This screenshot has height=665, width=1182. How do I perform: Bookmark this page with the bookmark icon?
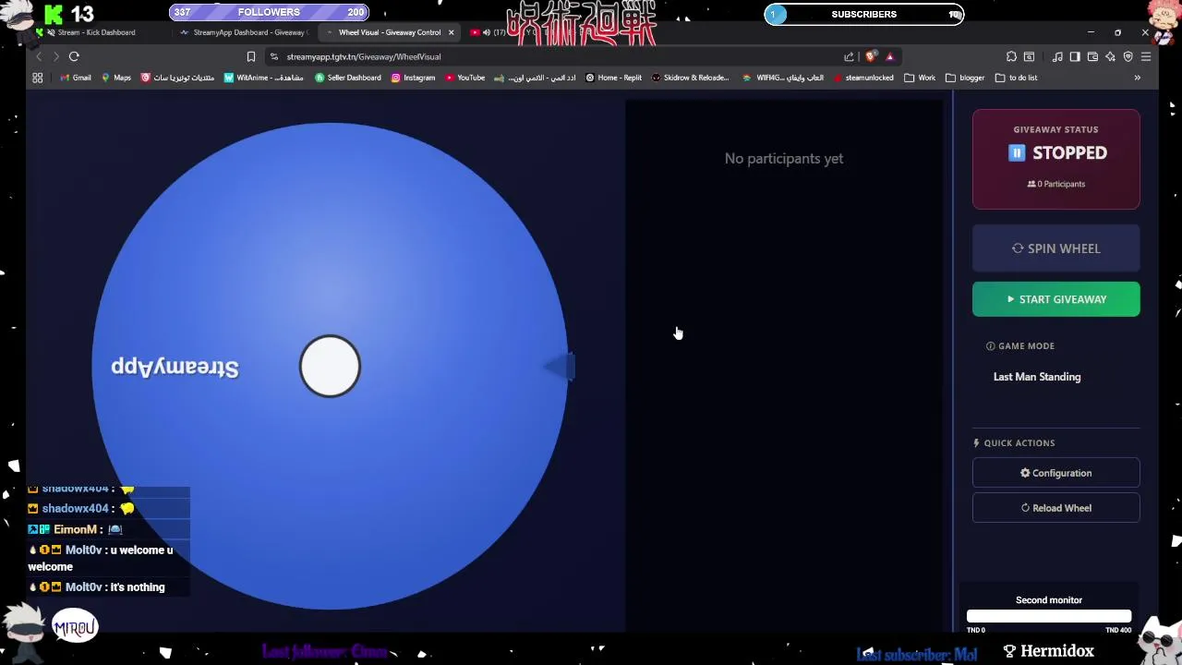click(x=250, y=56)
